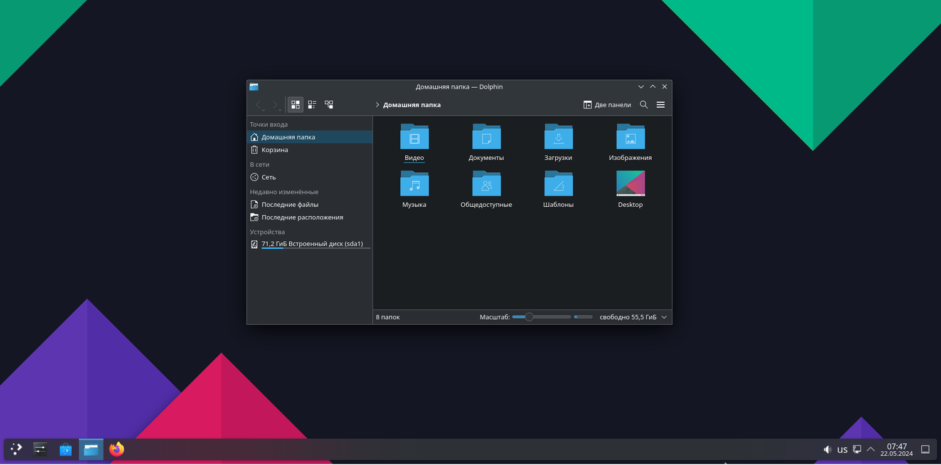Click the Домашняя папка breadcrumb in the location bar
The width and height of the screenshot is (941, 465).
pyautogui.click(x=412, y=105)
